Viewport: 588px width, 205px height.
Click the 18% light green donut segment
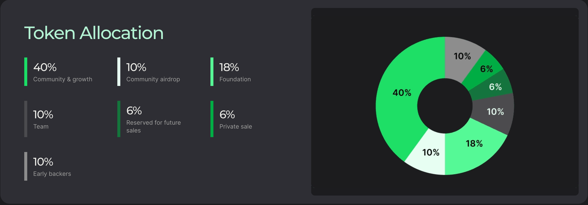pos(473,147)
